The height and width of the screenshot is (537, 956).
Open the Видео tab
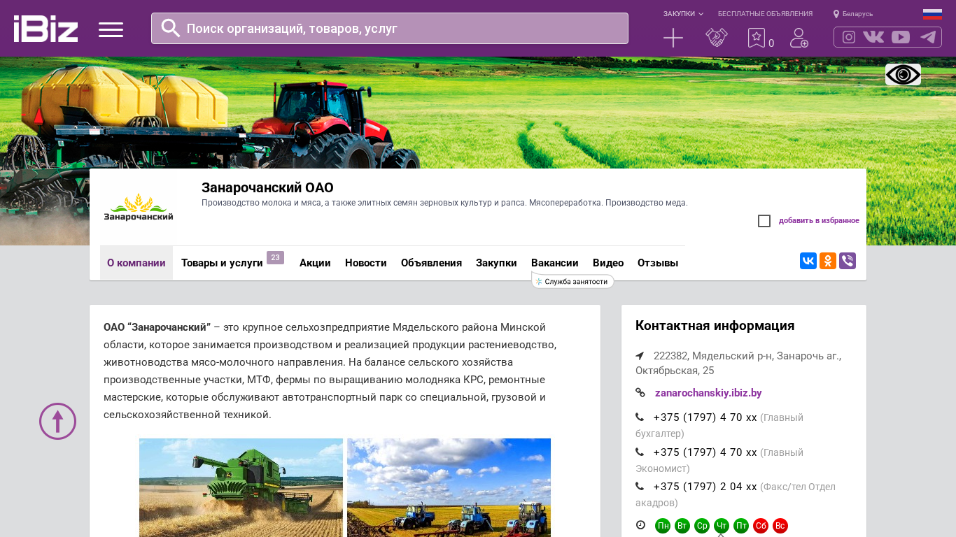(x=608, y=263)
